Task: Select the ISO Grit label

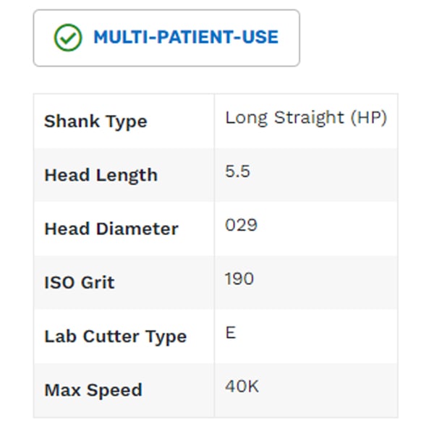Action: 80,283
